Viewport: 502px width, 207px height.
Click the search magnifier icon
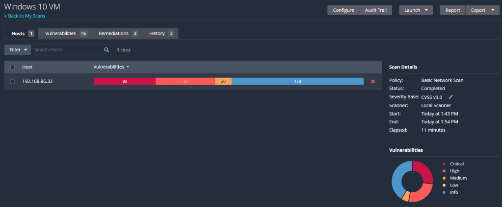[x=106, y=50]
